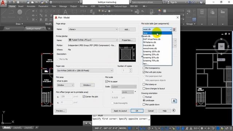Uncheck Fit to paper
Image resolution: width=233 pixels, height=131 pixels.
pos(106,82)
